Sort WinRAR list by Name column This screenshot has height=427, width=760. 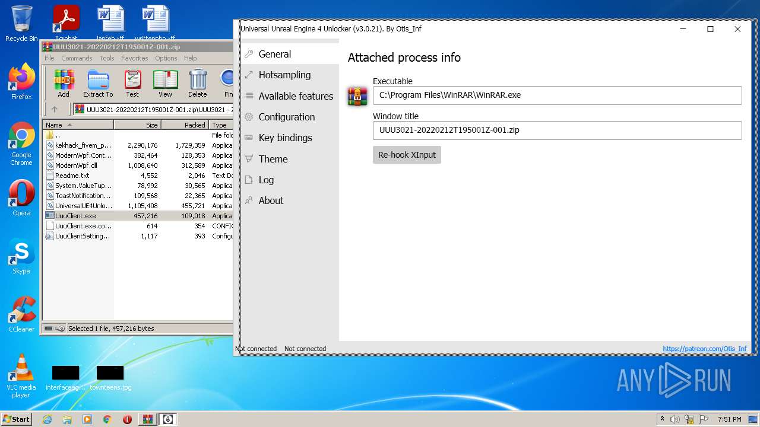pos(78,125)
